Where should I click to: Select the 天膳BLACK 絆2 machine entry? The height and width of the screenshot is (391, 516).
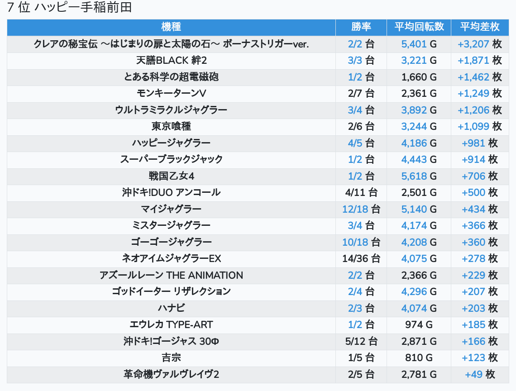point(171,61)
